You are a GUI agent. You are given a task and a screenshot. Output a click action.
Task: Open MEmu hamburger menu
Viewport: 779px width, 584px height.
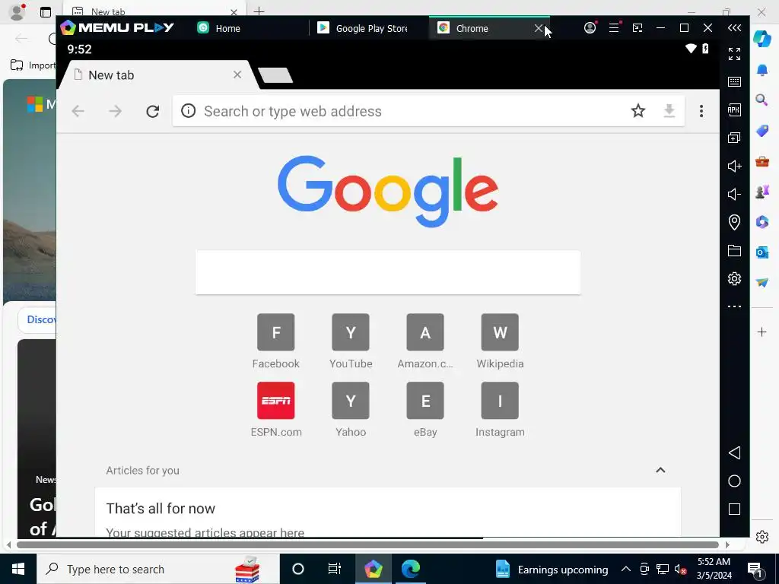click(614, 28)
